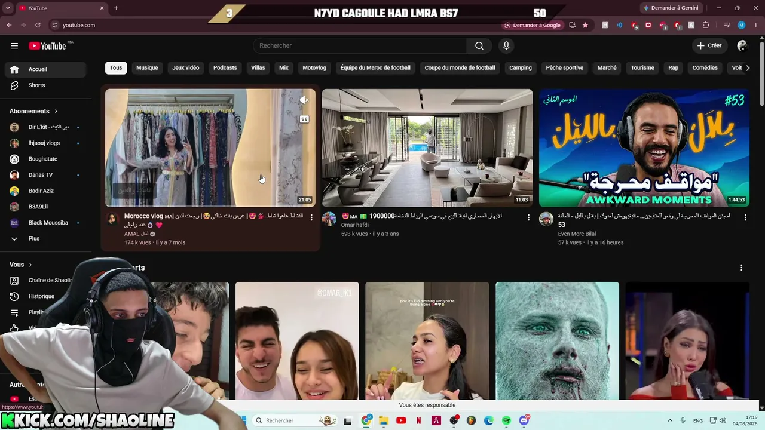Open the Omar hafdi channel avatar
Viewport: 765px width, 430px height.
click(x=329, y=219)
